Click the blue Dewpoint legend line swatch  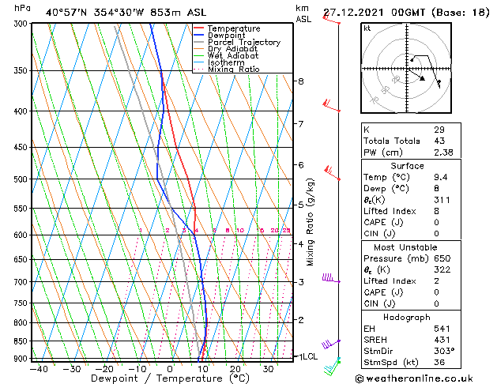(199, 35)
